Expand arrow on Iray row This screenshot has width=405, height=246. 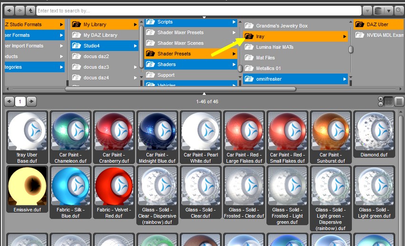pos(344,36)
